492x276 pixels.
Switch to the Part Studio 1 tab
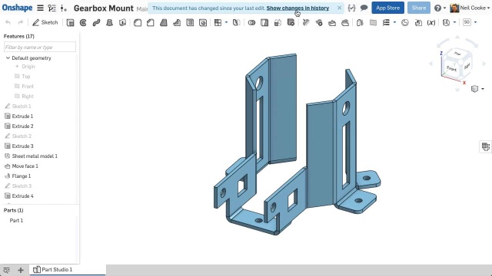68,270
